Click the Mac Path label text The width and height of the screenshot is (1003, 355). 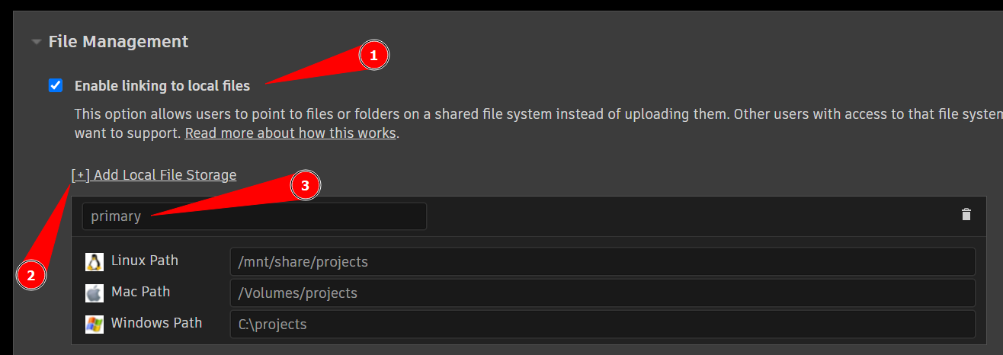pos(141,292)
